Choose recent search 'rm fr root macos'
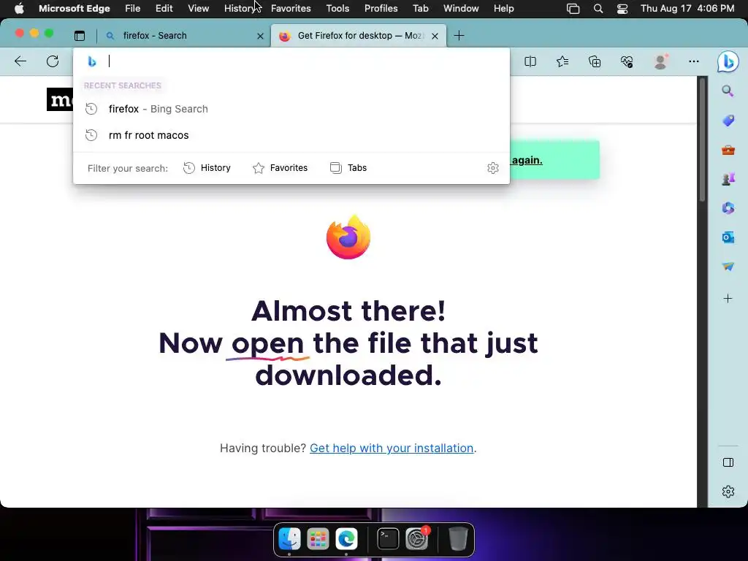The image size is (748, 561). 291,135
